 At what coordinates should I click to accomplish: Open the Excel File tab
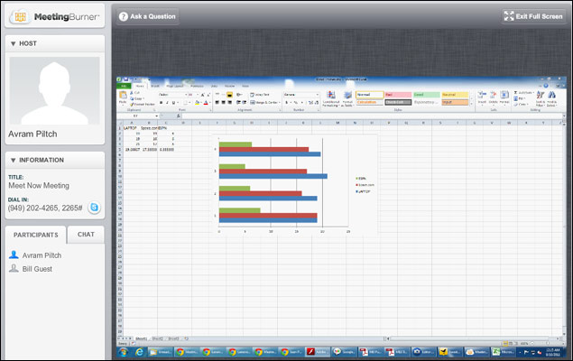pos(124,86)
